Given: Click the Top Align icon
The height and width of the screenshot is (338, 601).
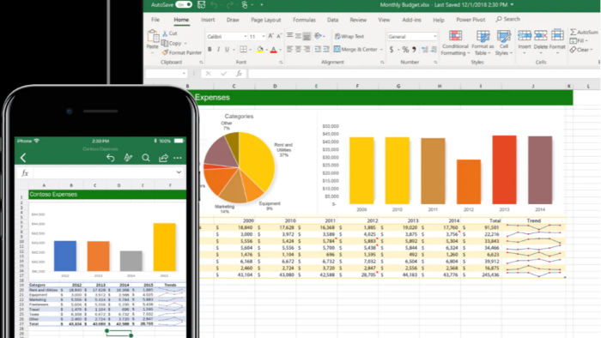Looking at the screenshot, I should tap(290, 35).
